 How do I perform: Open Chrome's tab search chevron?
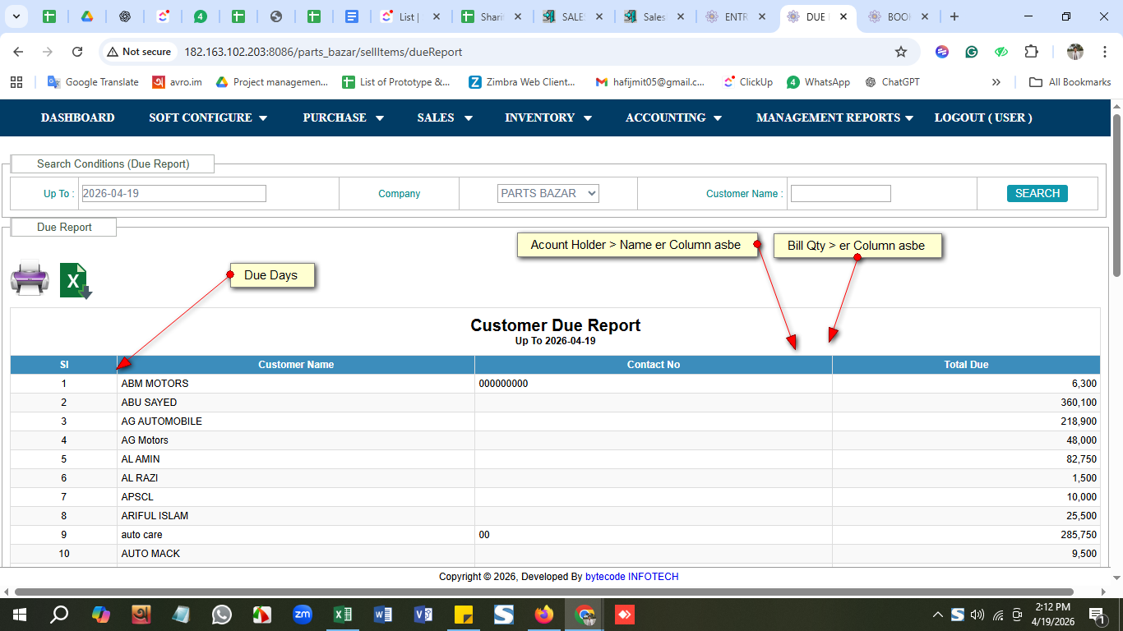coord(16,16)
